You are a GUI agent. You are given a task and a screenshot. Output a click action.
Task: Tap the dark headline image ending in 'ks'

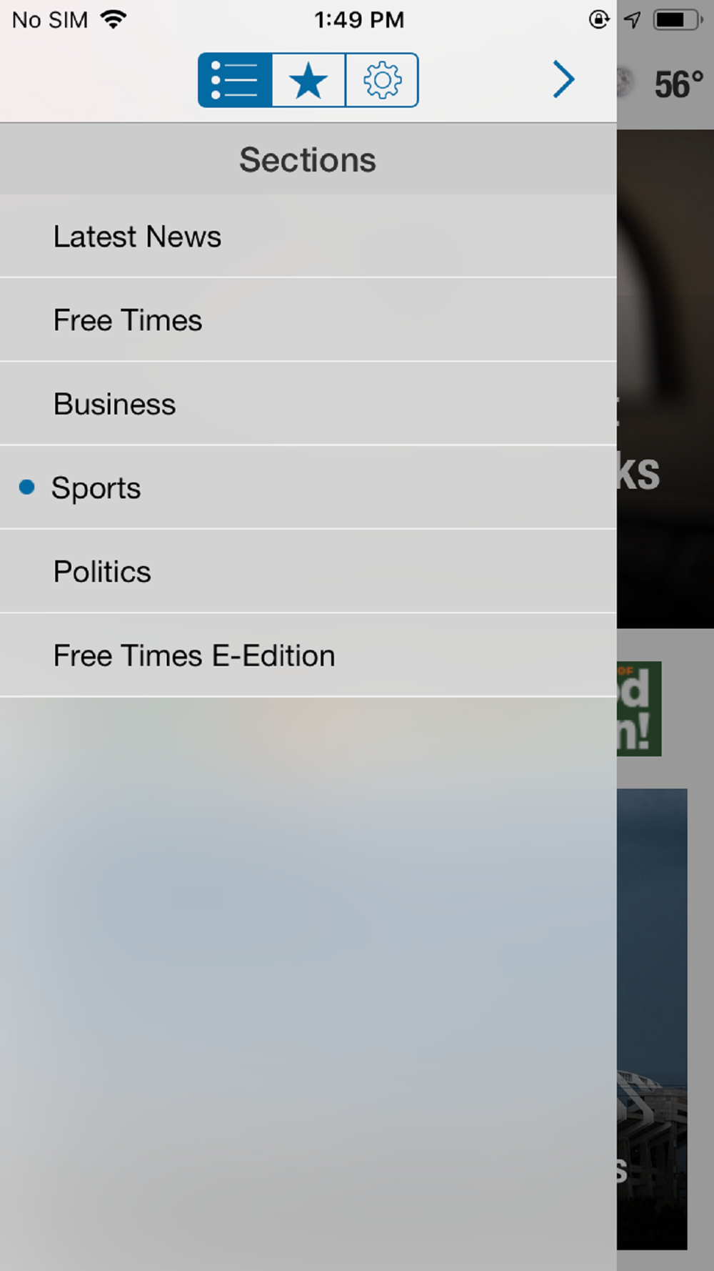click(x=665, y=379)
